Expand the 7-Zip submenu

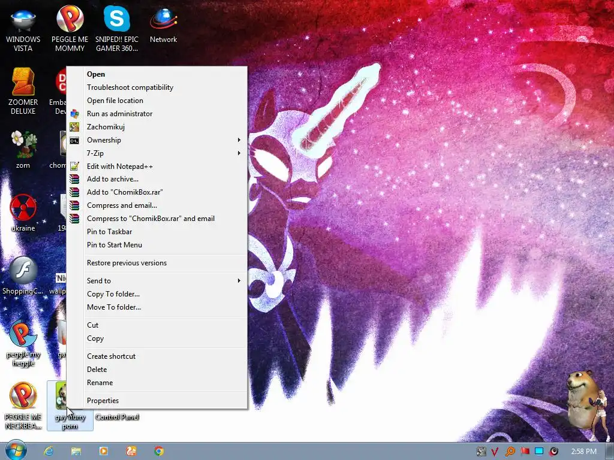pos(157,153)
